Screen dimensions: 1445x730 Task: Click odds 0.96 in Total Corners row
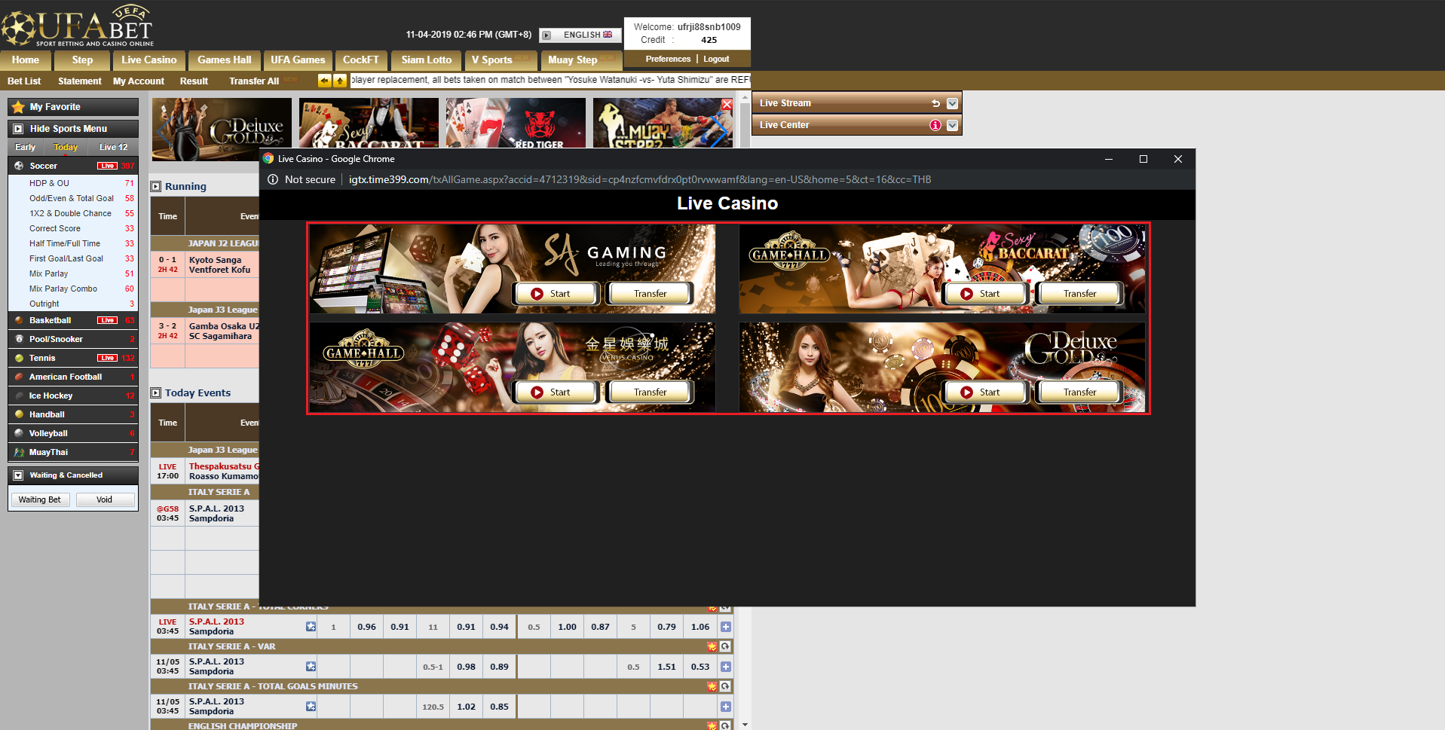(x=366, y=627)
